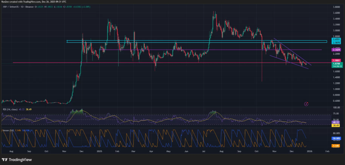
Task: Click the 2025 label on time axis
Action: pyautogui.click(x=99, y=152)
